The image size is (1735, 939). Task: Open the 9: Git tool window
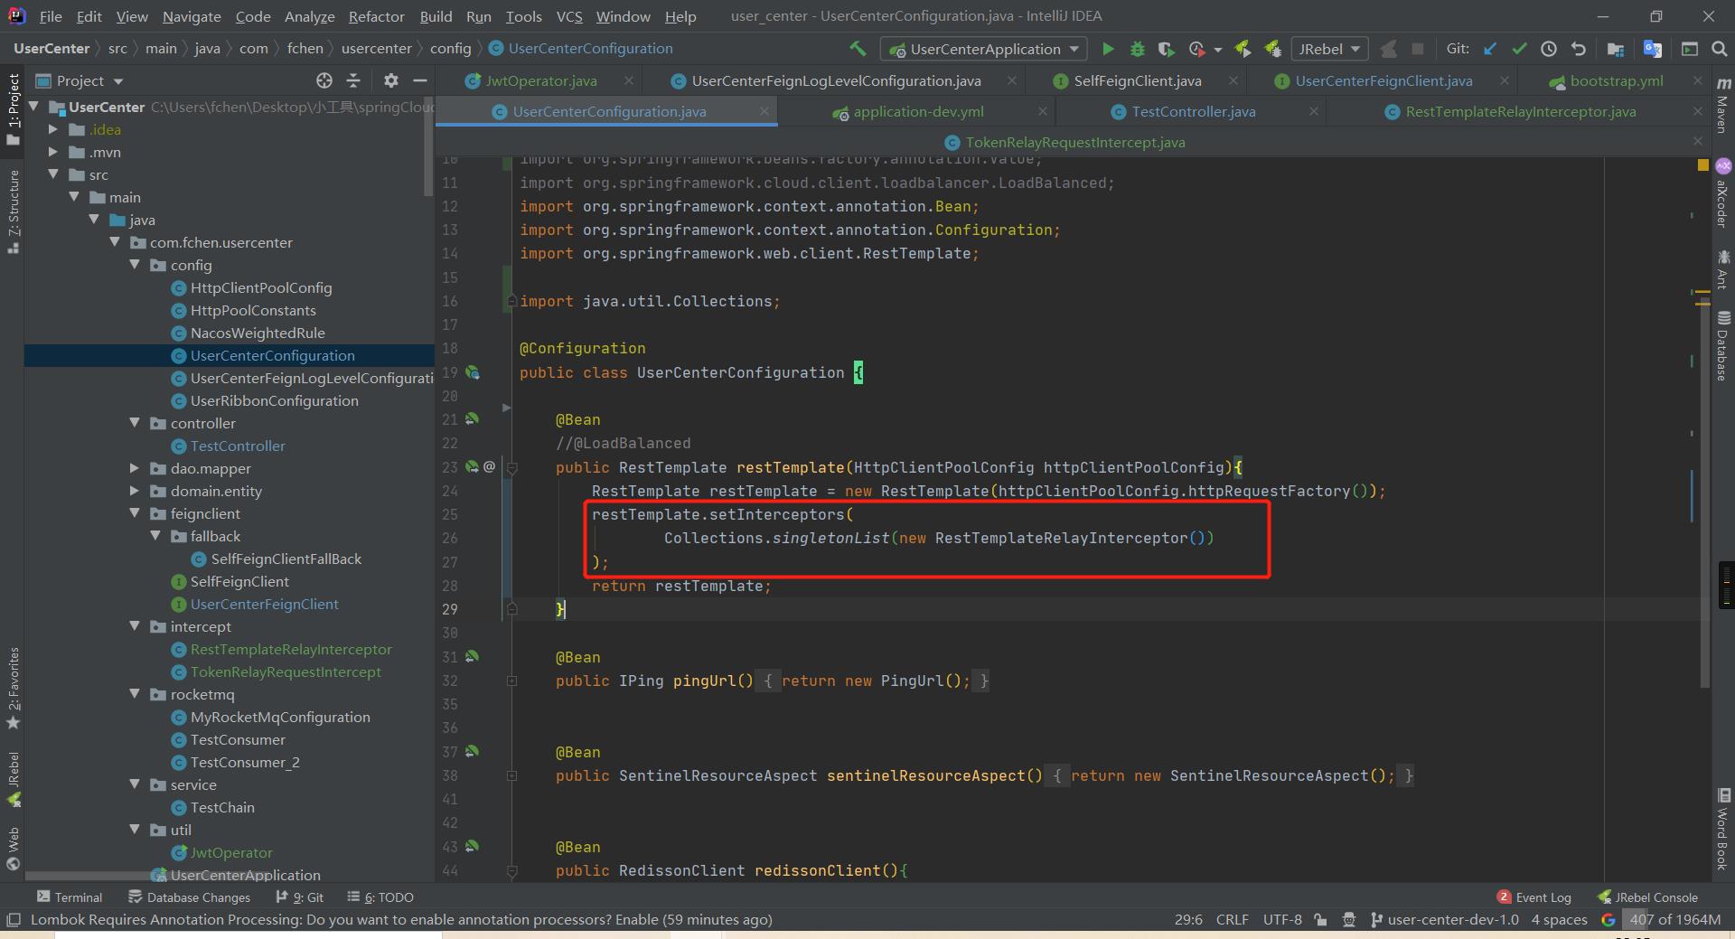(299, 897)
